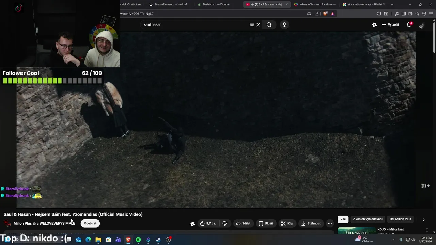Click the install-app icon in the address bar
The image size is (436, 245).
[x=309, y=14]
